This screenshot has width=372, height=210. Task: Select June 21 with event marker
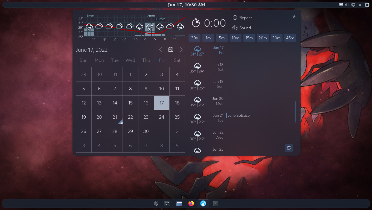[x=115, y=117]
